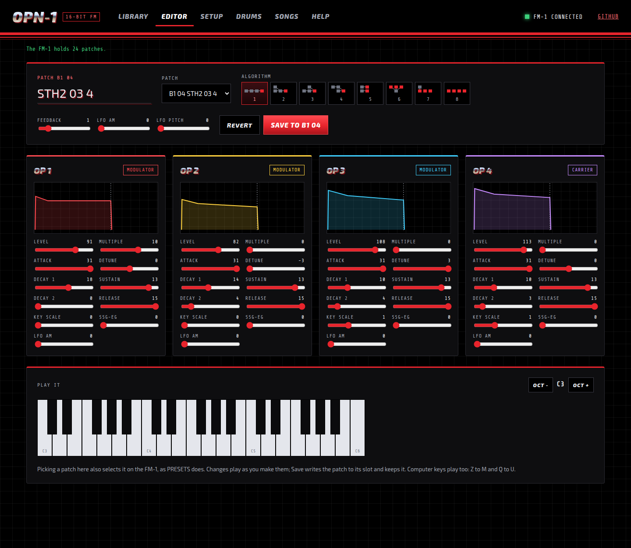The image size is (631, 548).
Task: Revert patch changes
Action: tap(240, 125)
